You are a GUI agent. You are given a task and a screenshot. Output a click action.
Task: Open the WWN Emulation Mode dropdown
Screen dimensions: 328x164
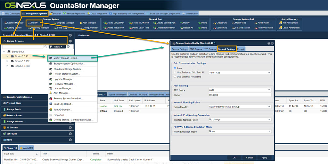(x=269, y=131)
